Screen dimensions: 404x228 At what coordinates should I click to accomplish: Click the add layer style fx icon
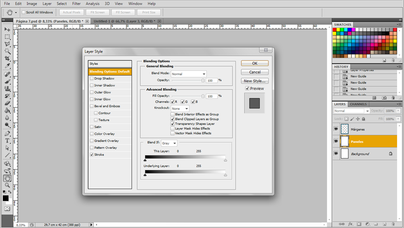point(350,224)
